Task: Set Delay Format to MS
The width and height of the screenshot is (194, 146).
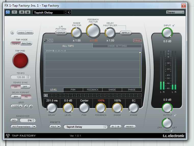Action: coord(26,97)
